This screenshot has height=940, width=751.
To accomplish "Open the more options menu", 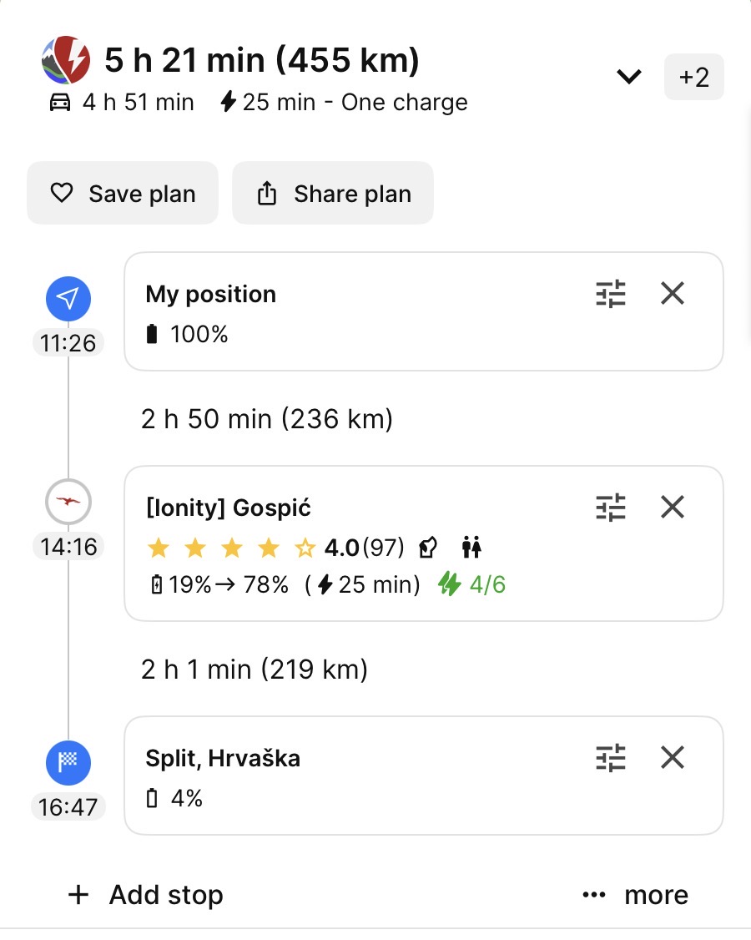I will click(636, 895).
